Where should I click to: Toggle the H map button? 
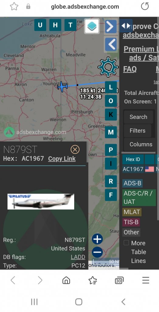pyautogui.click(x=55, y=25)
